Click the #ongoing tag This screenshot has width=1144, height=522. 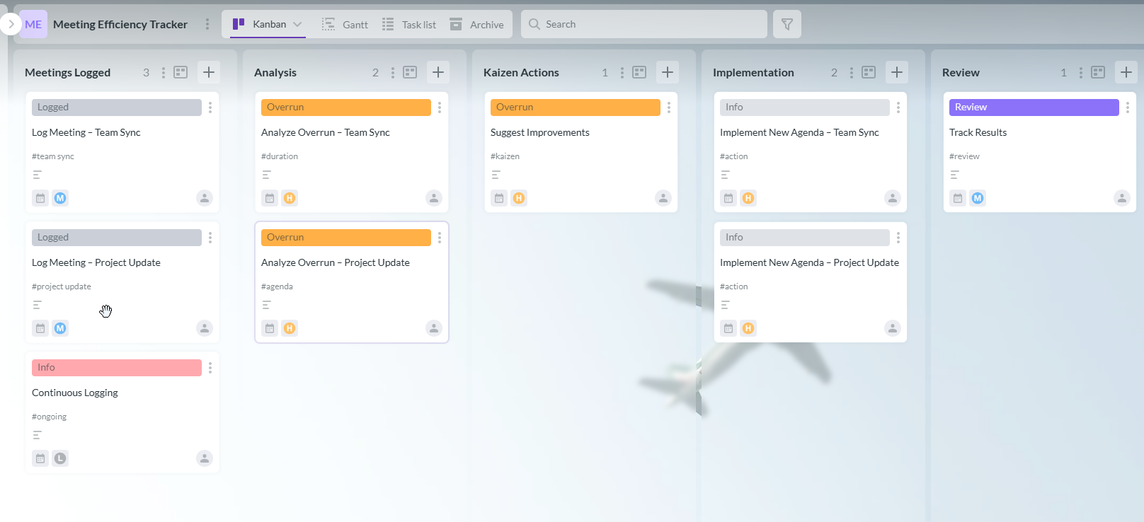click(x=49, y=417)
